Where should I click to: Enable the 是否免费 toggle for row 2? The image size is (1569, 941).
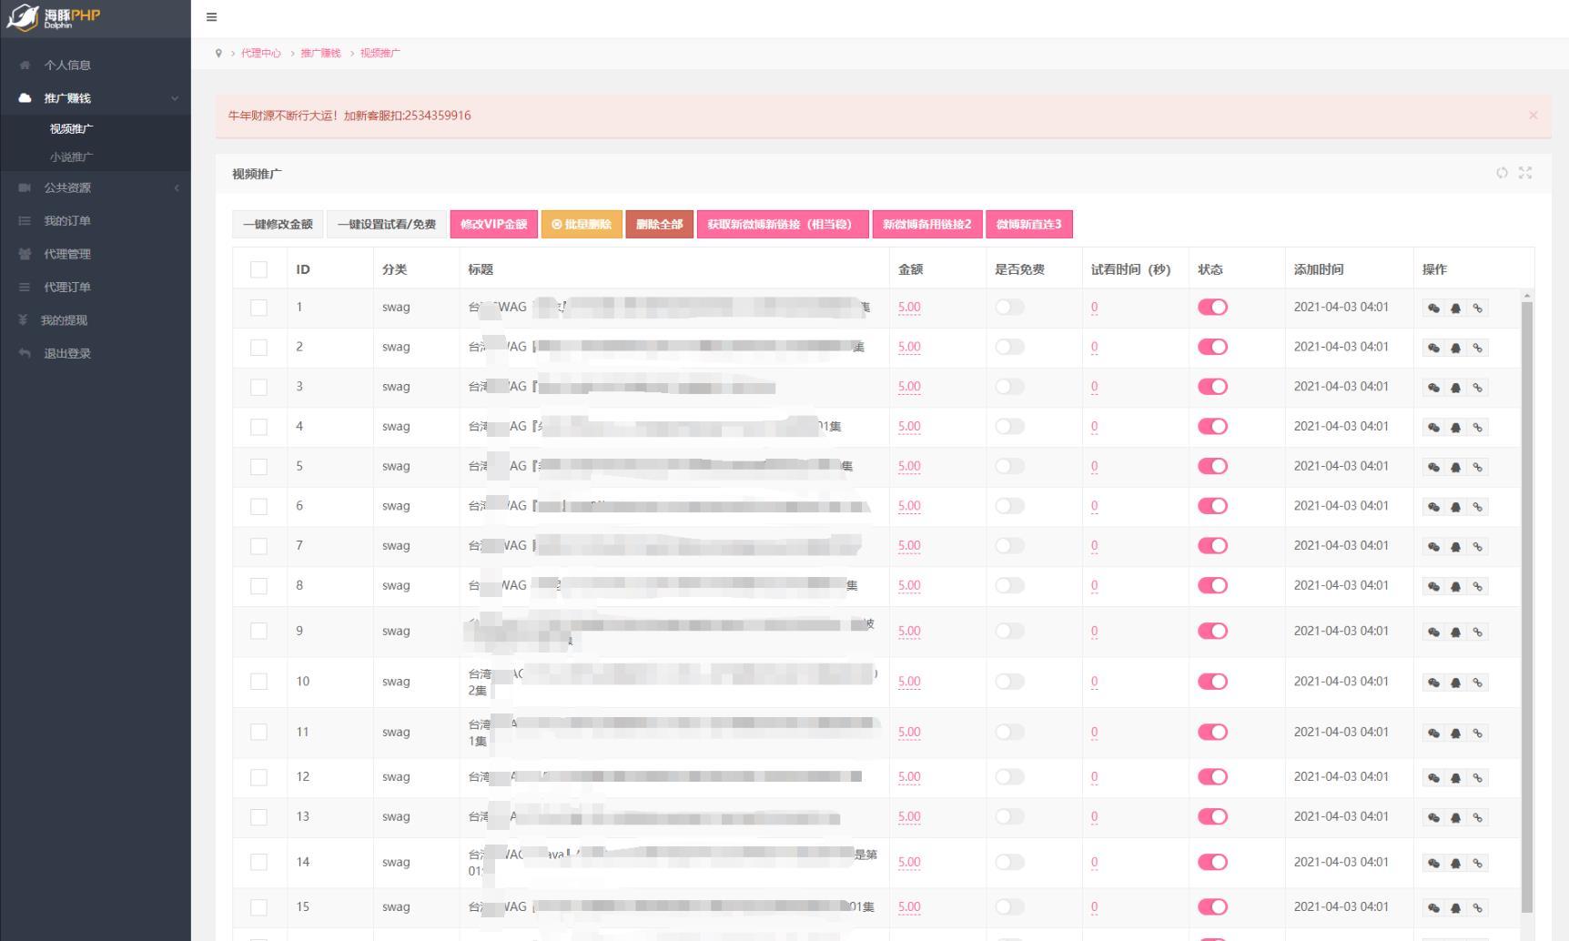[1009, 347]
